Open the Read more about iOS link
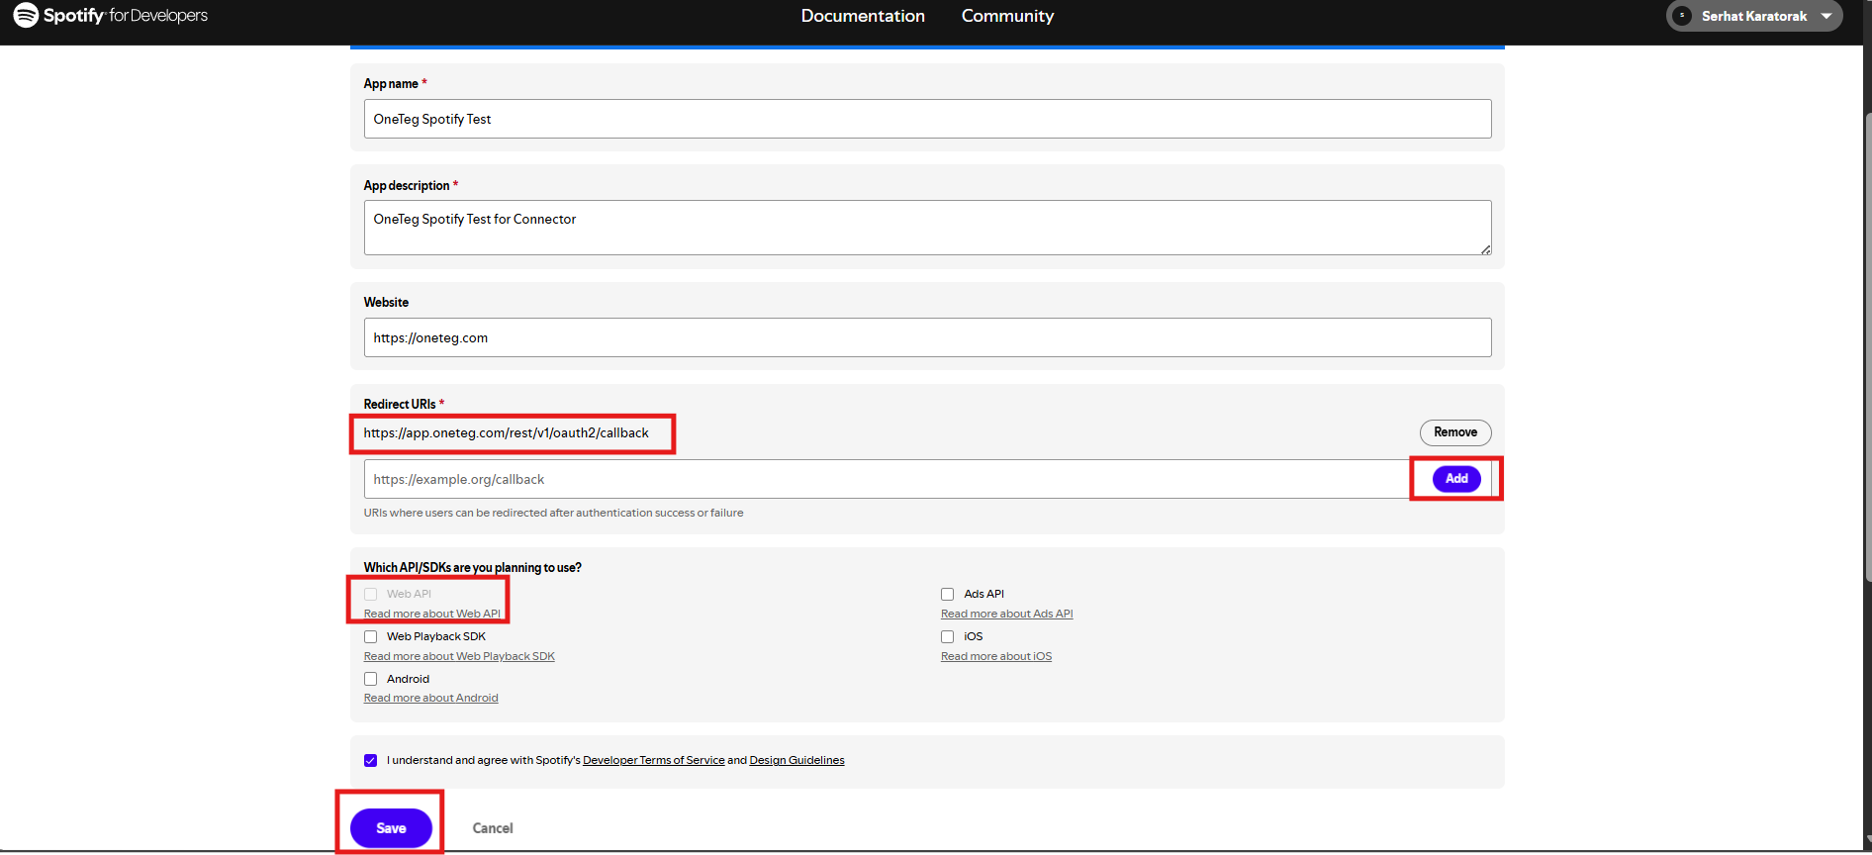Screen dimensions: 1872x855 996,656
